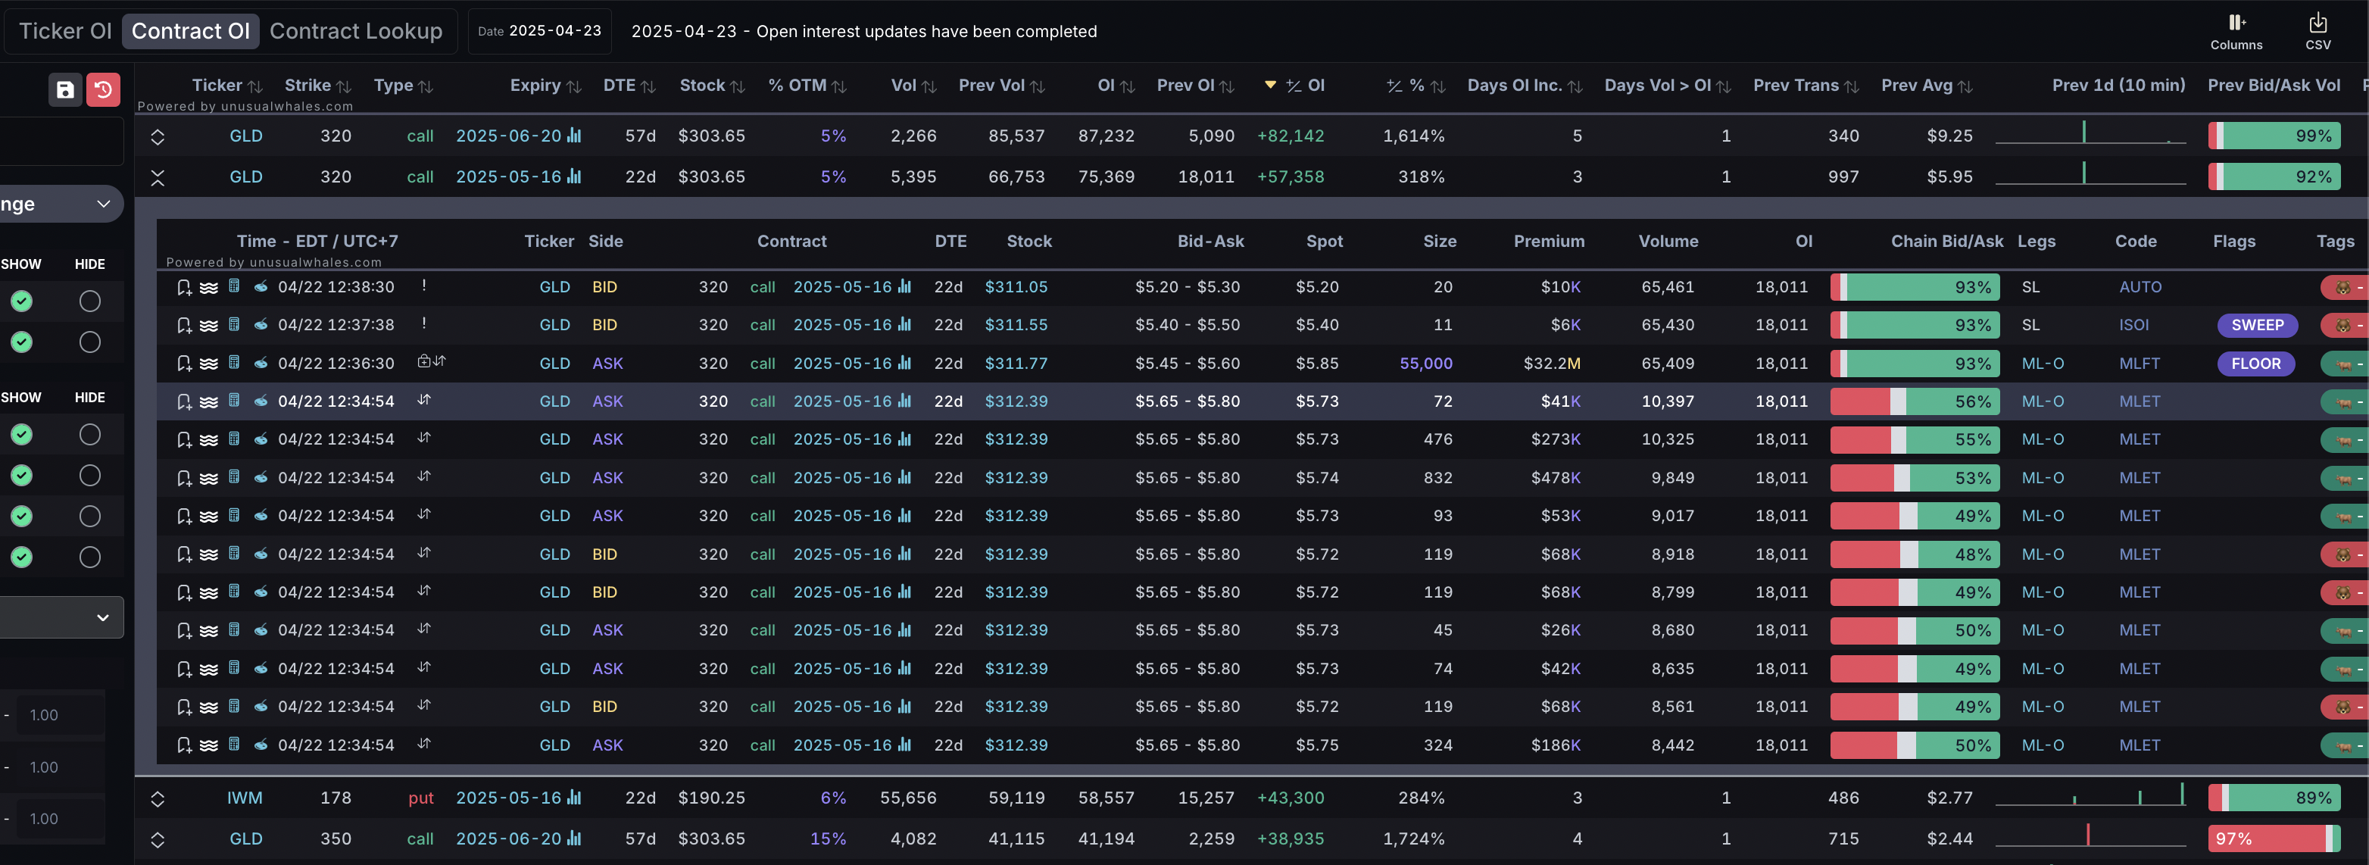Select the topmost HIDE radio circle
This screenshot has width=2369, height=865.
point(89,301)
